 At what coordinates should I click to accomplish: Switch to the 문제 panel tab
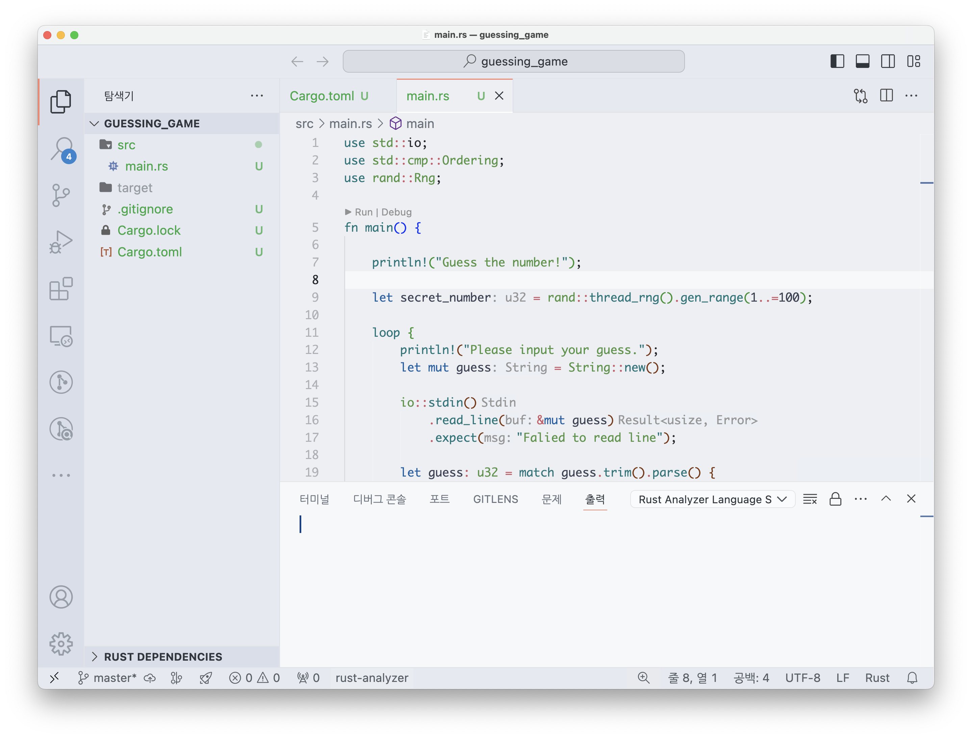pos(551,499)
